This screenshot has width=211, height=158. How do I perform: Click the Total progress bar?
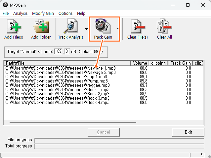coord(119,146)
